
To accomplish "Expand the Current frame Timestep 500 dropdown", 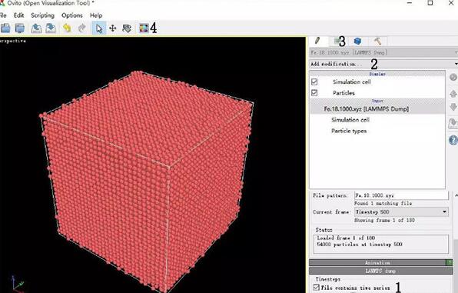I will 401,212.
